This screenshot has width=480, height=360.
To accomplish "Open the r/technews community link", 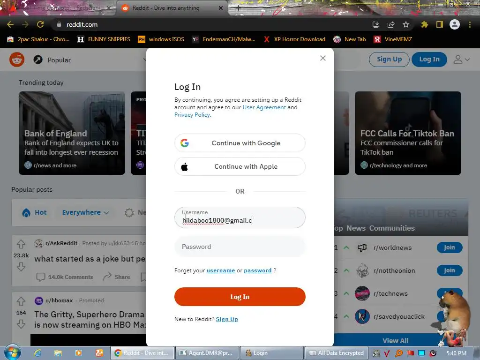I will coord(390,293).
